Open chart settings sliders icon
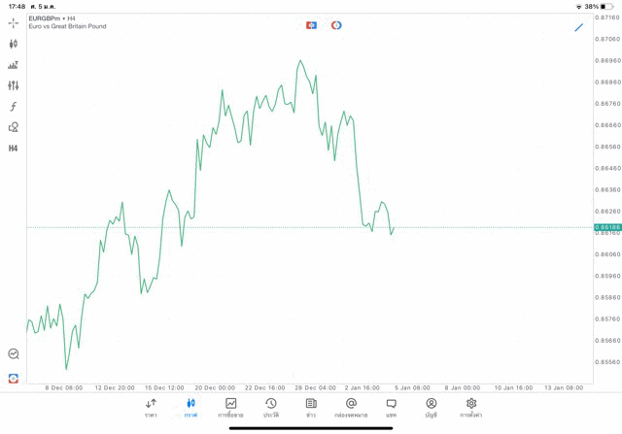This screenshot has height=434, width=622. 13,85
